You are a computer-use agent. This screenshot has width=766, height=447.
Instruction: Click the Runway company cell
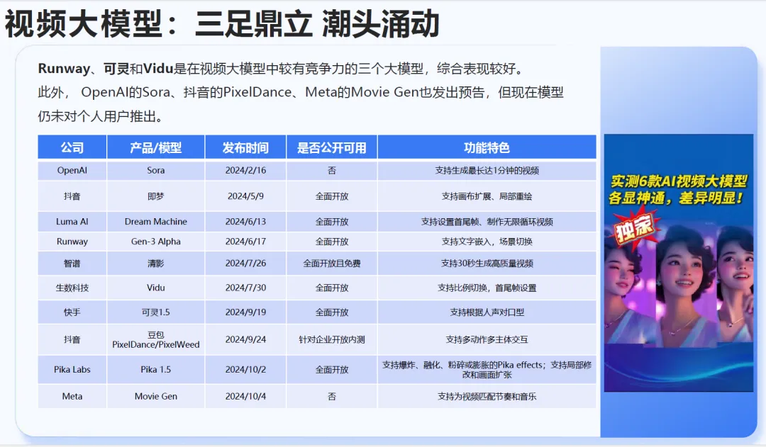point(72,242)
